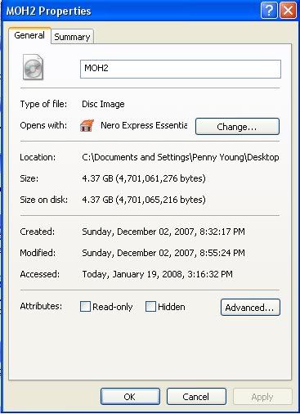Click the Nero Express Essentials program name

click(x=144, y=125)
